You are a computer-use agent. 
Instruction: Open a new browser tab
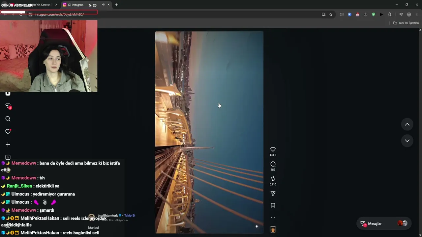click(x=116, y=5)
